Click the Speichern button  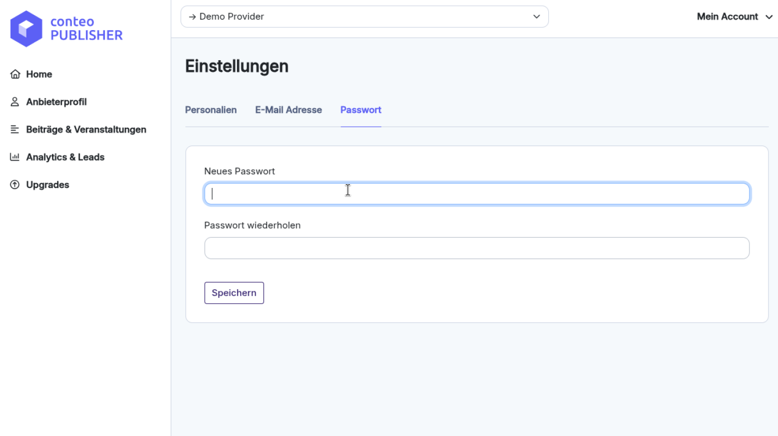click(x=234, y=293)
